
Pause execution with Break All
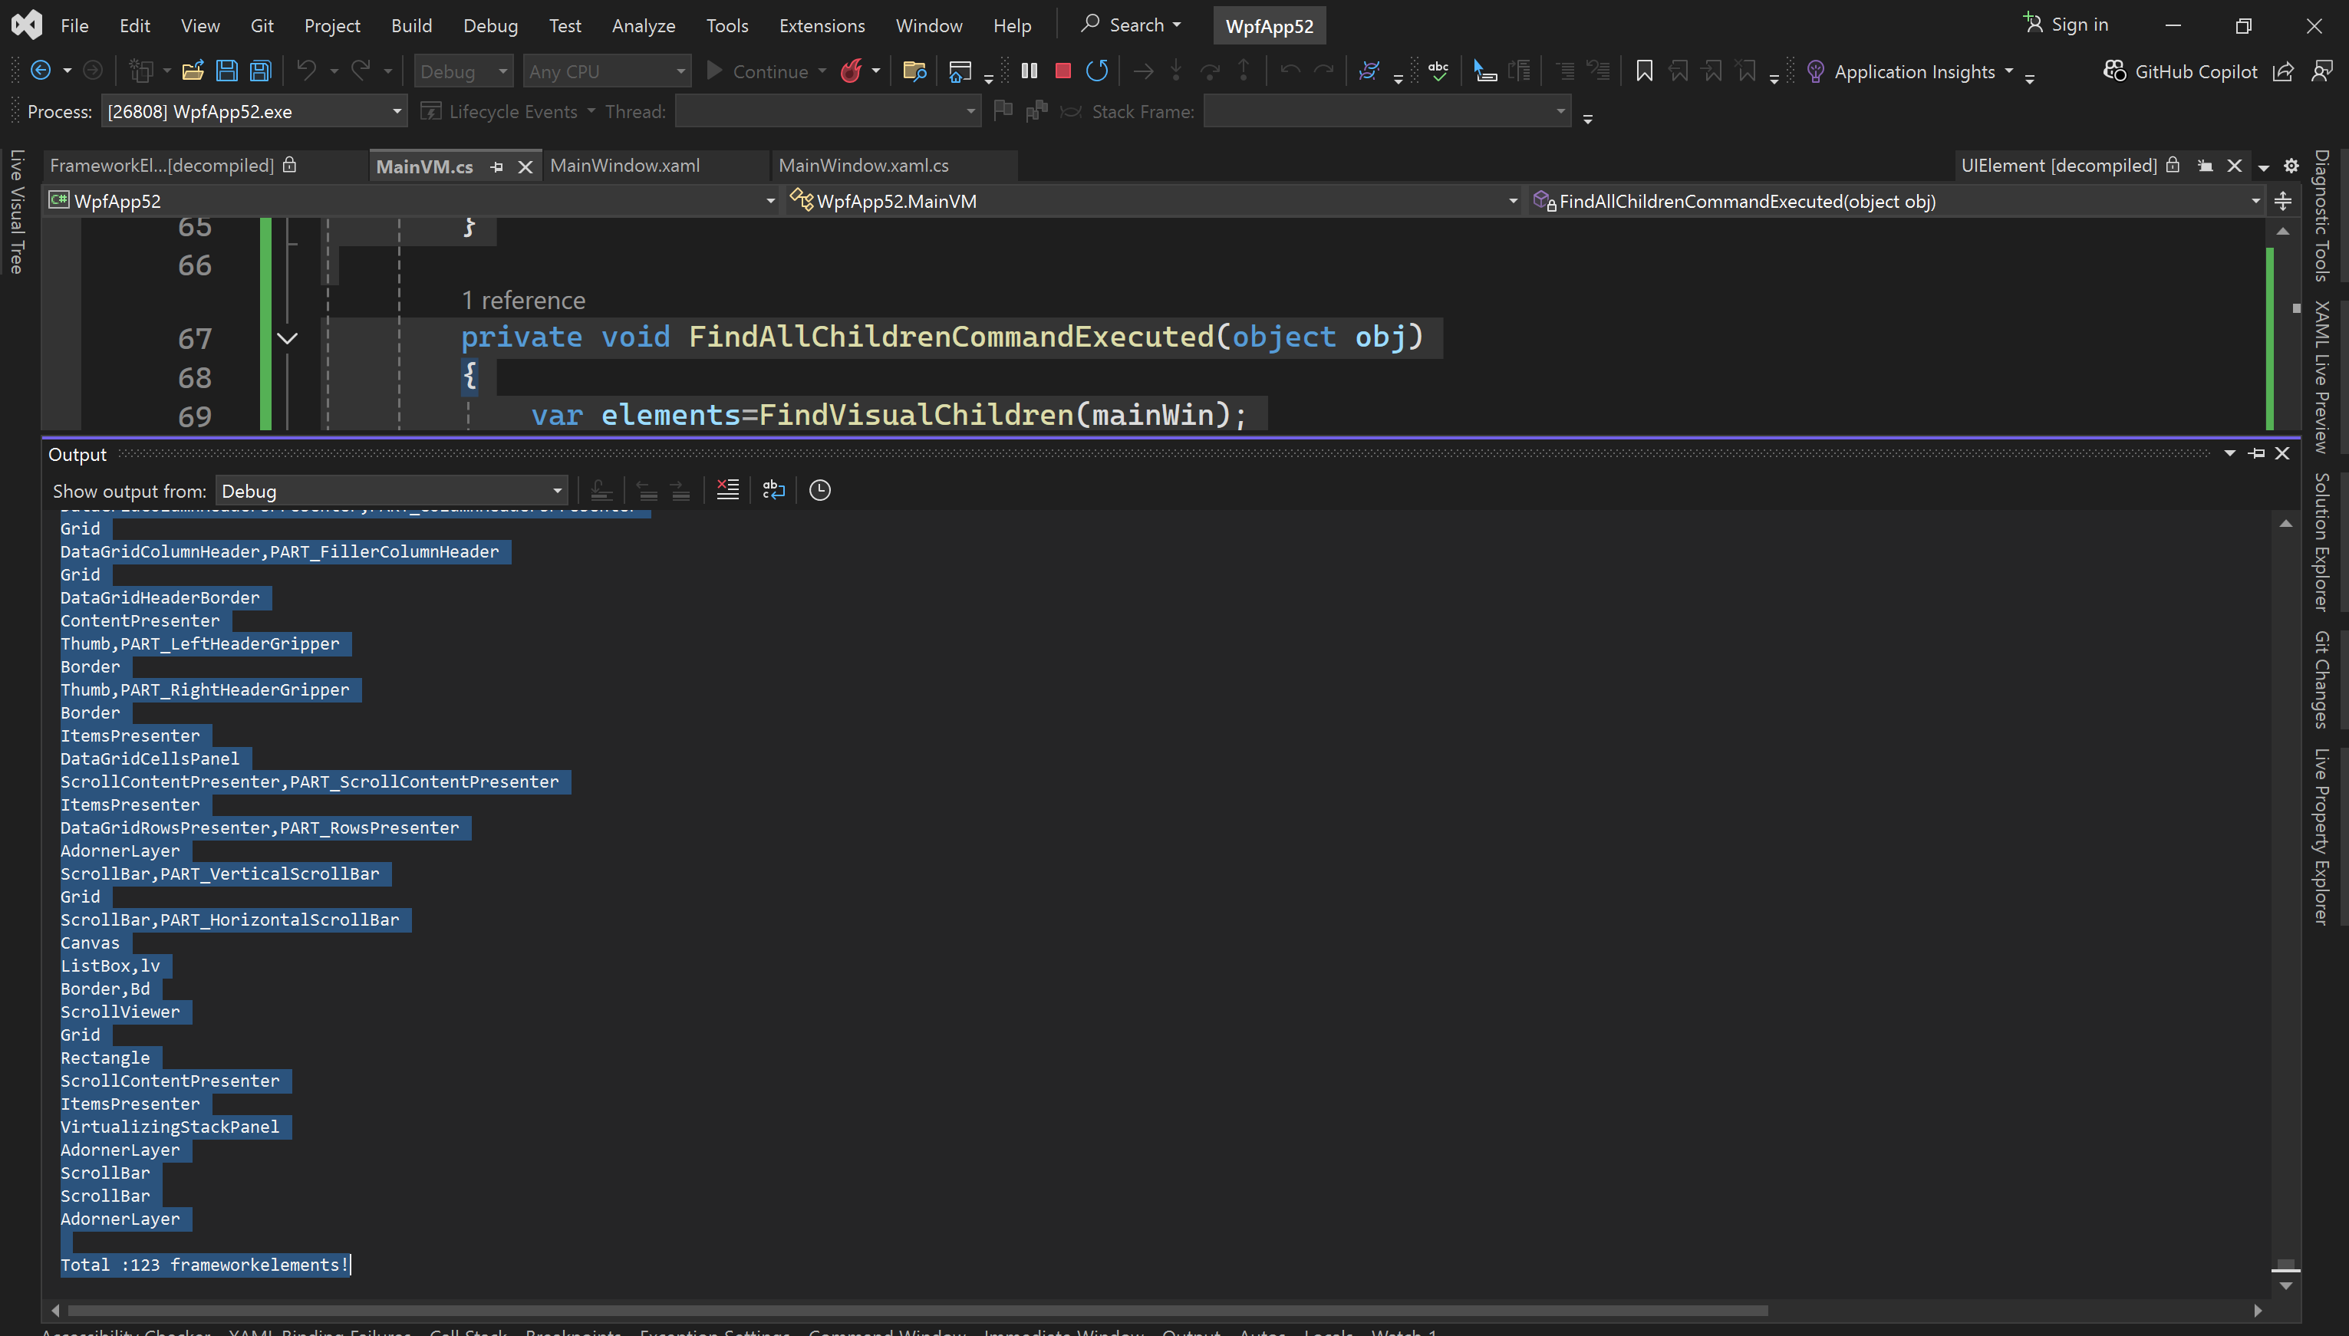pos(1030,71)
